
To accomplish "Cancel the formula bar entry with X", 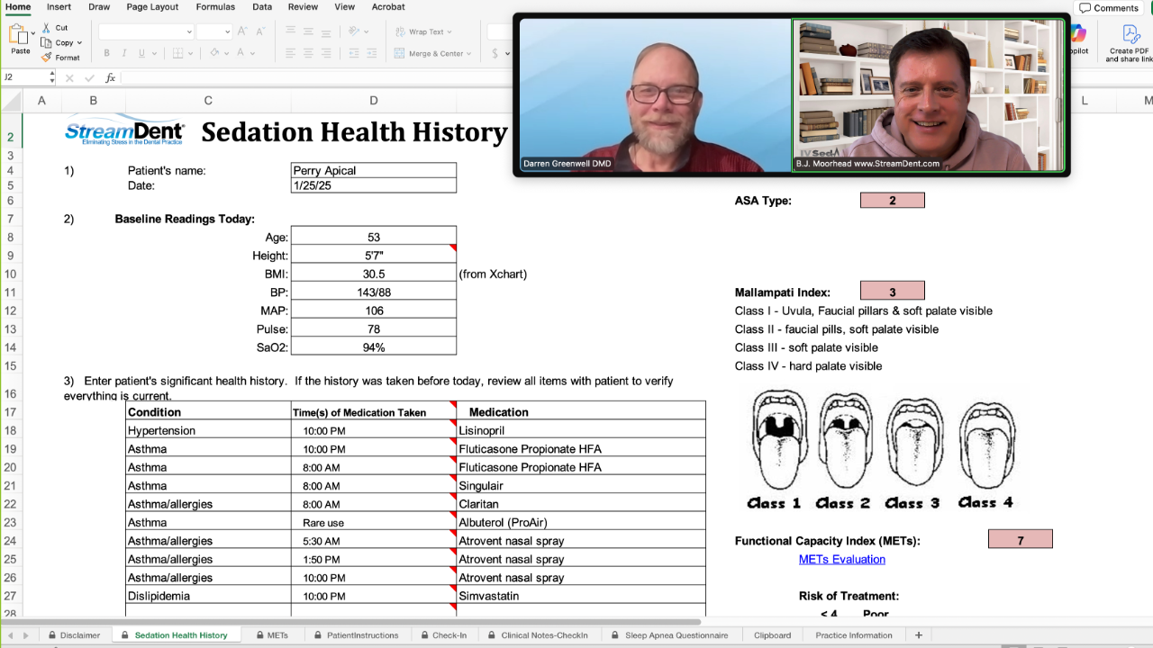I will point(69,77).
